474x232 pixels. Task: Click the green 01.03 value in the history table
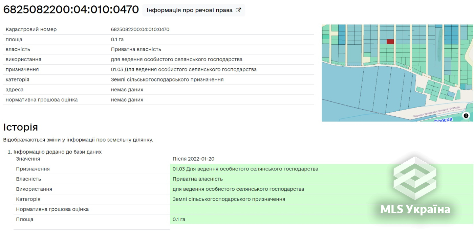(245, 169)
